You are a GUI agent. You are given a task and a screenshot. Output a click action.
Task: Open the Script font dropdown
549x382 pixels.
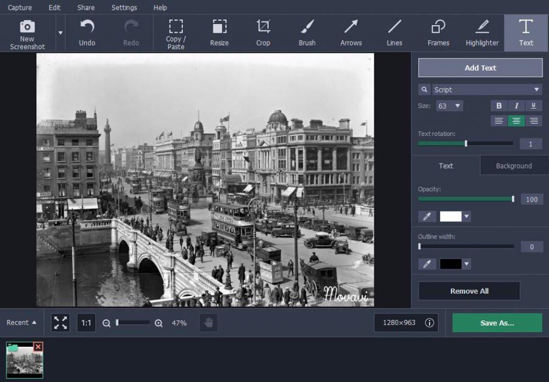(x=487, y=90)
